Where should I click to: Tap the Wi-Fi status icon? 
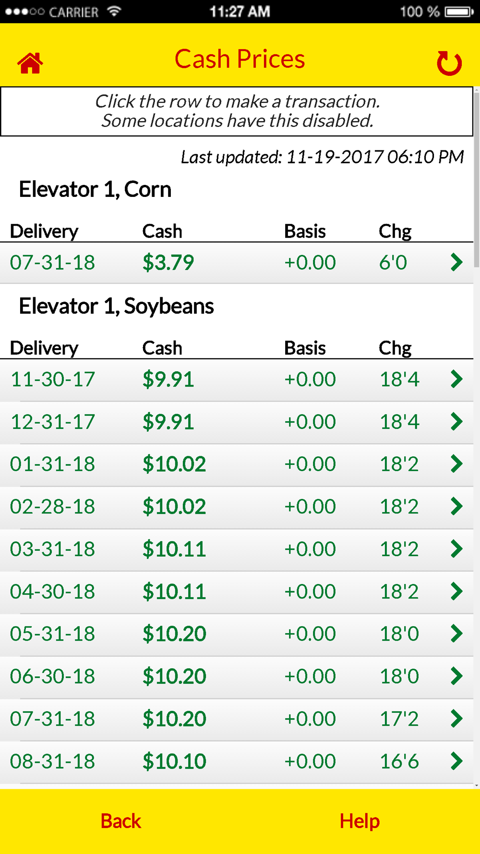(x=114, y=12)
